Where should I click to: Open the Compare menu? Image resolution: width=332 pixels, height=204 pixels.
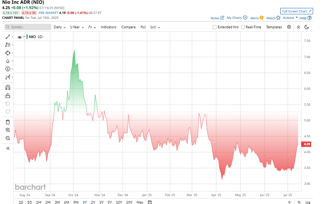128,27
